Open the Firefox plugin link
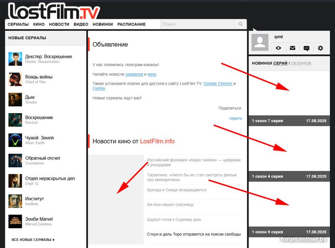 (99, 88)
